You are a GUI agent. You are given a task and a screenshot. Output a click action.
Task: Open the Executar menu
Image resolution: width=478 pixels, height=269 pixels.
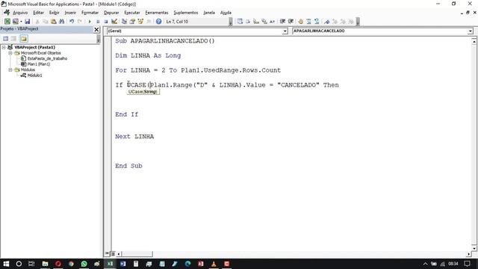click(x=132, y=13)
